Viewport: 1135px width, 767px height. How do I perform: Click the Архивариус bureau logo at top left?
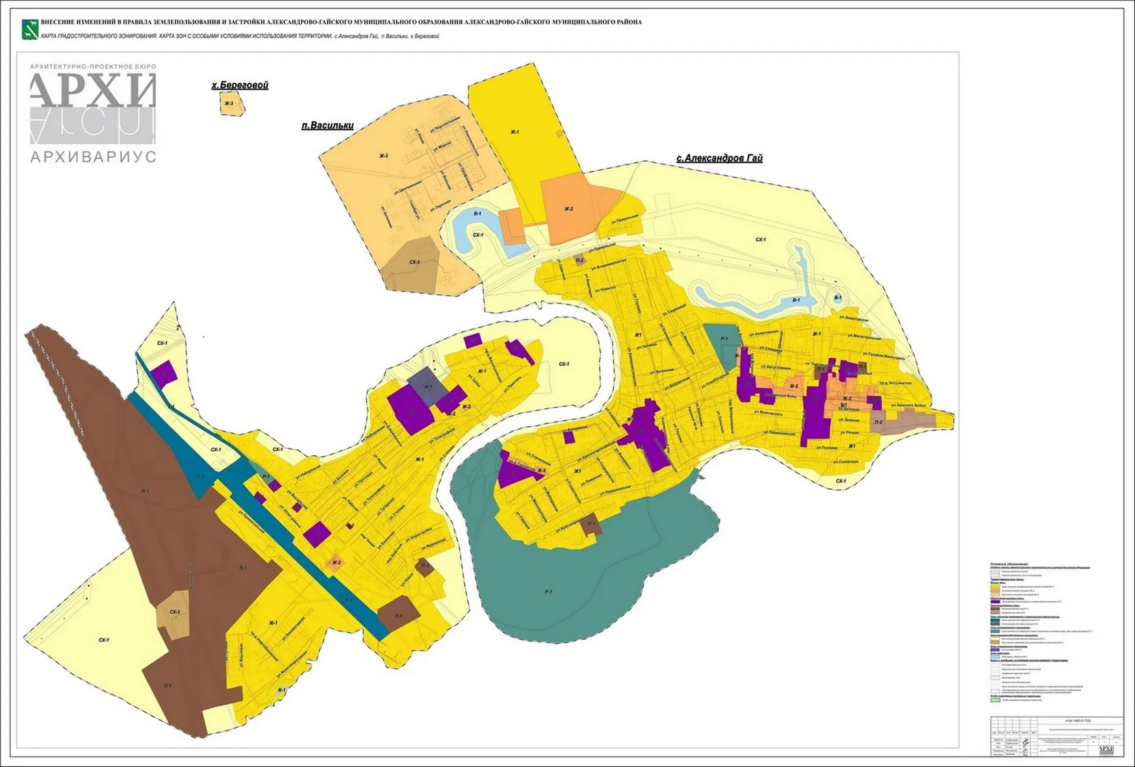click(x=93, y=113)
